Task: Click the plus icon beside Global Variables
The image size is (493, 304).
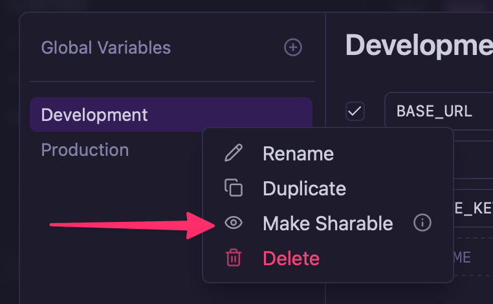Action: [293, 47]
